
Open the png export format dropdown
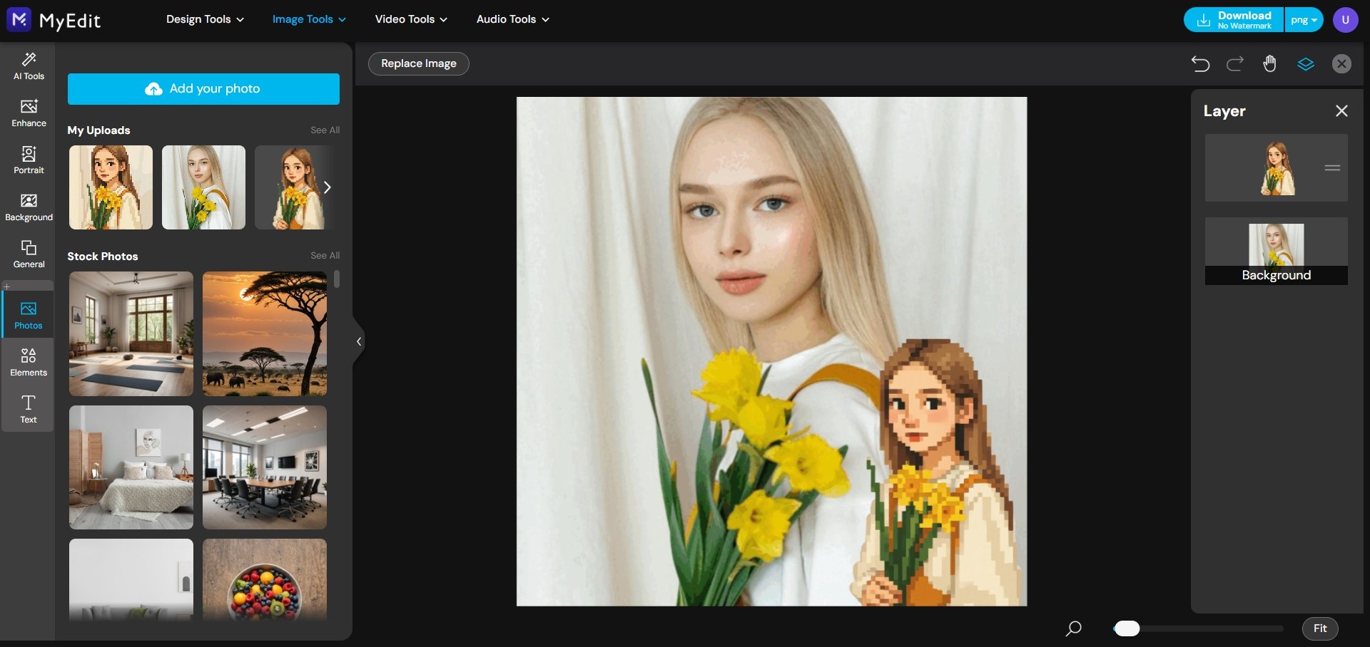pyautogui.click(x=1303, y=19)
